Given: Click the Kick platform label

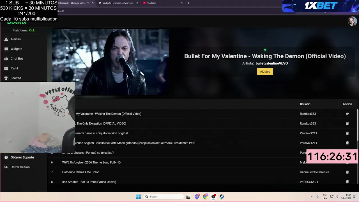Looking at the screenshot, I should click(x=32, y=30).
